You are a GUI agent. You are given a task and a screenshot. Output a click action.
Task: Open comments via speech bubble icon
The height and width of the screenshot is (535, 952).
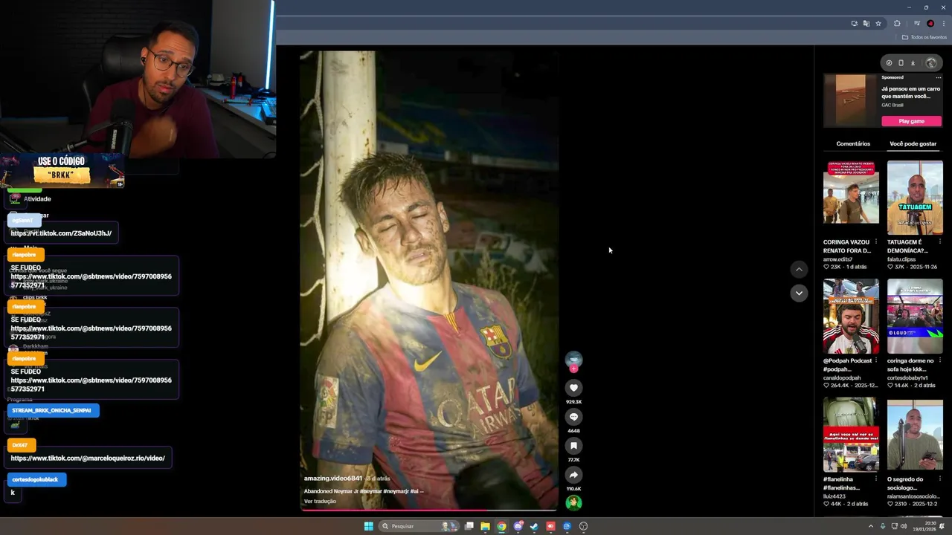click(573, 417)
